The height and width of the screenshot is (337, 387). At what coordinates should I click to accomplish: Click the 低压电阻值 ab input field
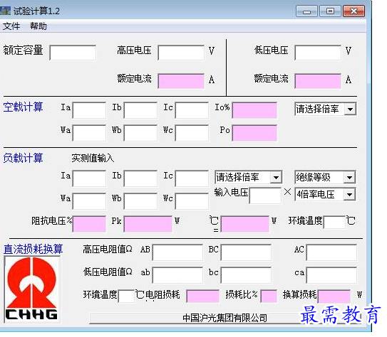click(x=177, y=275)
